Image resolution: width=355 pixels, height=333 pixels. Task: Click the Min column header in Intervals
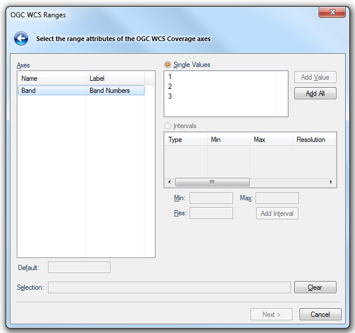(x=228, y=140)
